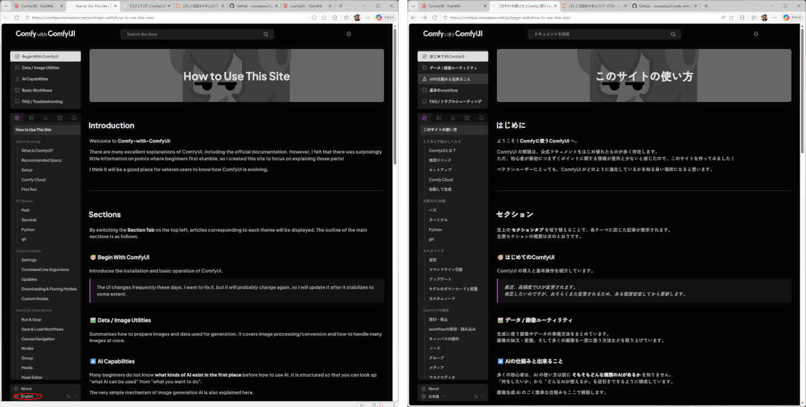Viewport: 806px width, 407px height.
Task: Click the magnifier icon in "Search the docs"
Action: tap(266, 34)
